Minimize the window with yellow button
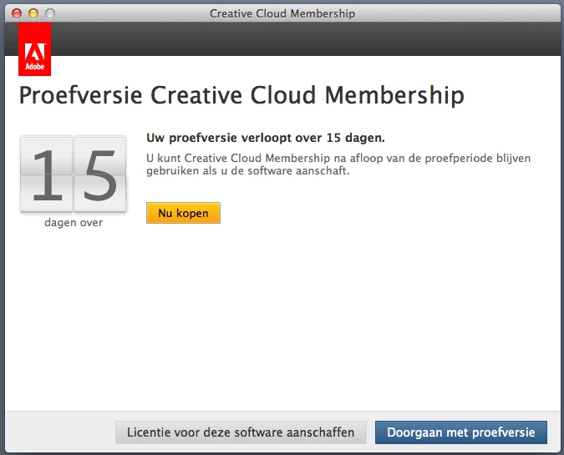The image size is (564, 455). [33, 13]
